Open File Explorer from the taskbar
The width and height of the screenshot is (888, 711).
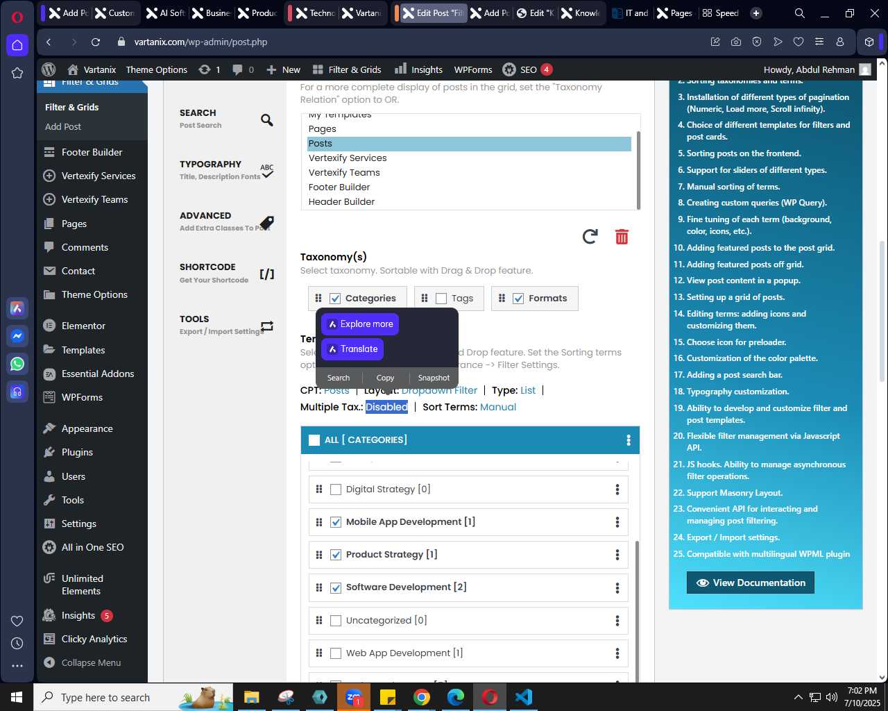coord(251,697)
